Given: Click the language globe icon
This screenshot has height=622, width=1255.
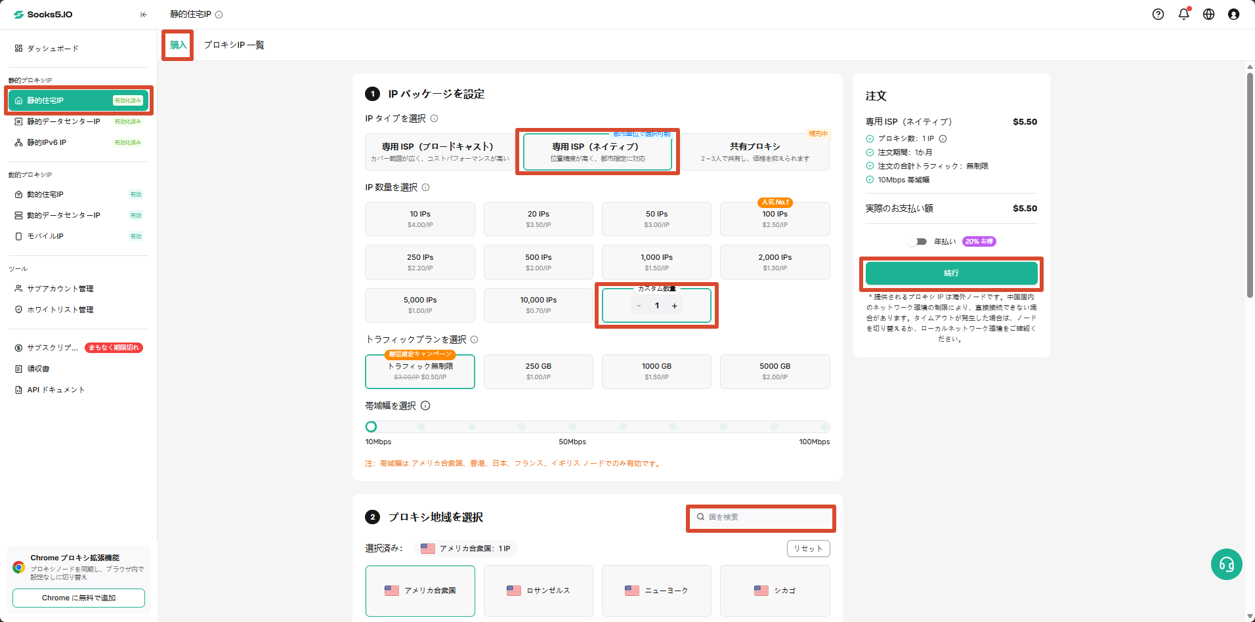Looking at the screenshot, I should [1209, 14].
